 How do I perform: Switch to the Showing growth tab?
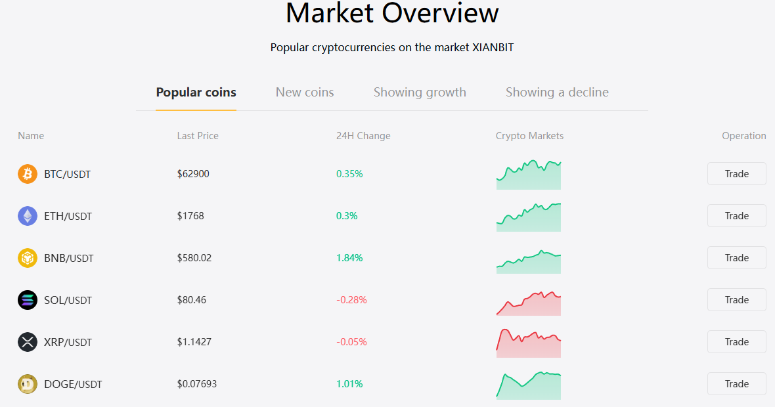pos(420,93)
